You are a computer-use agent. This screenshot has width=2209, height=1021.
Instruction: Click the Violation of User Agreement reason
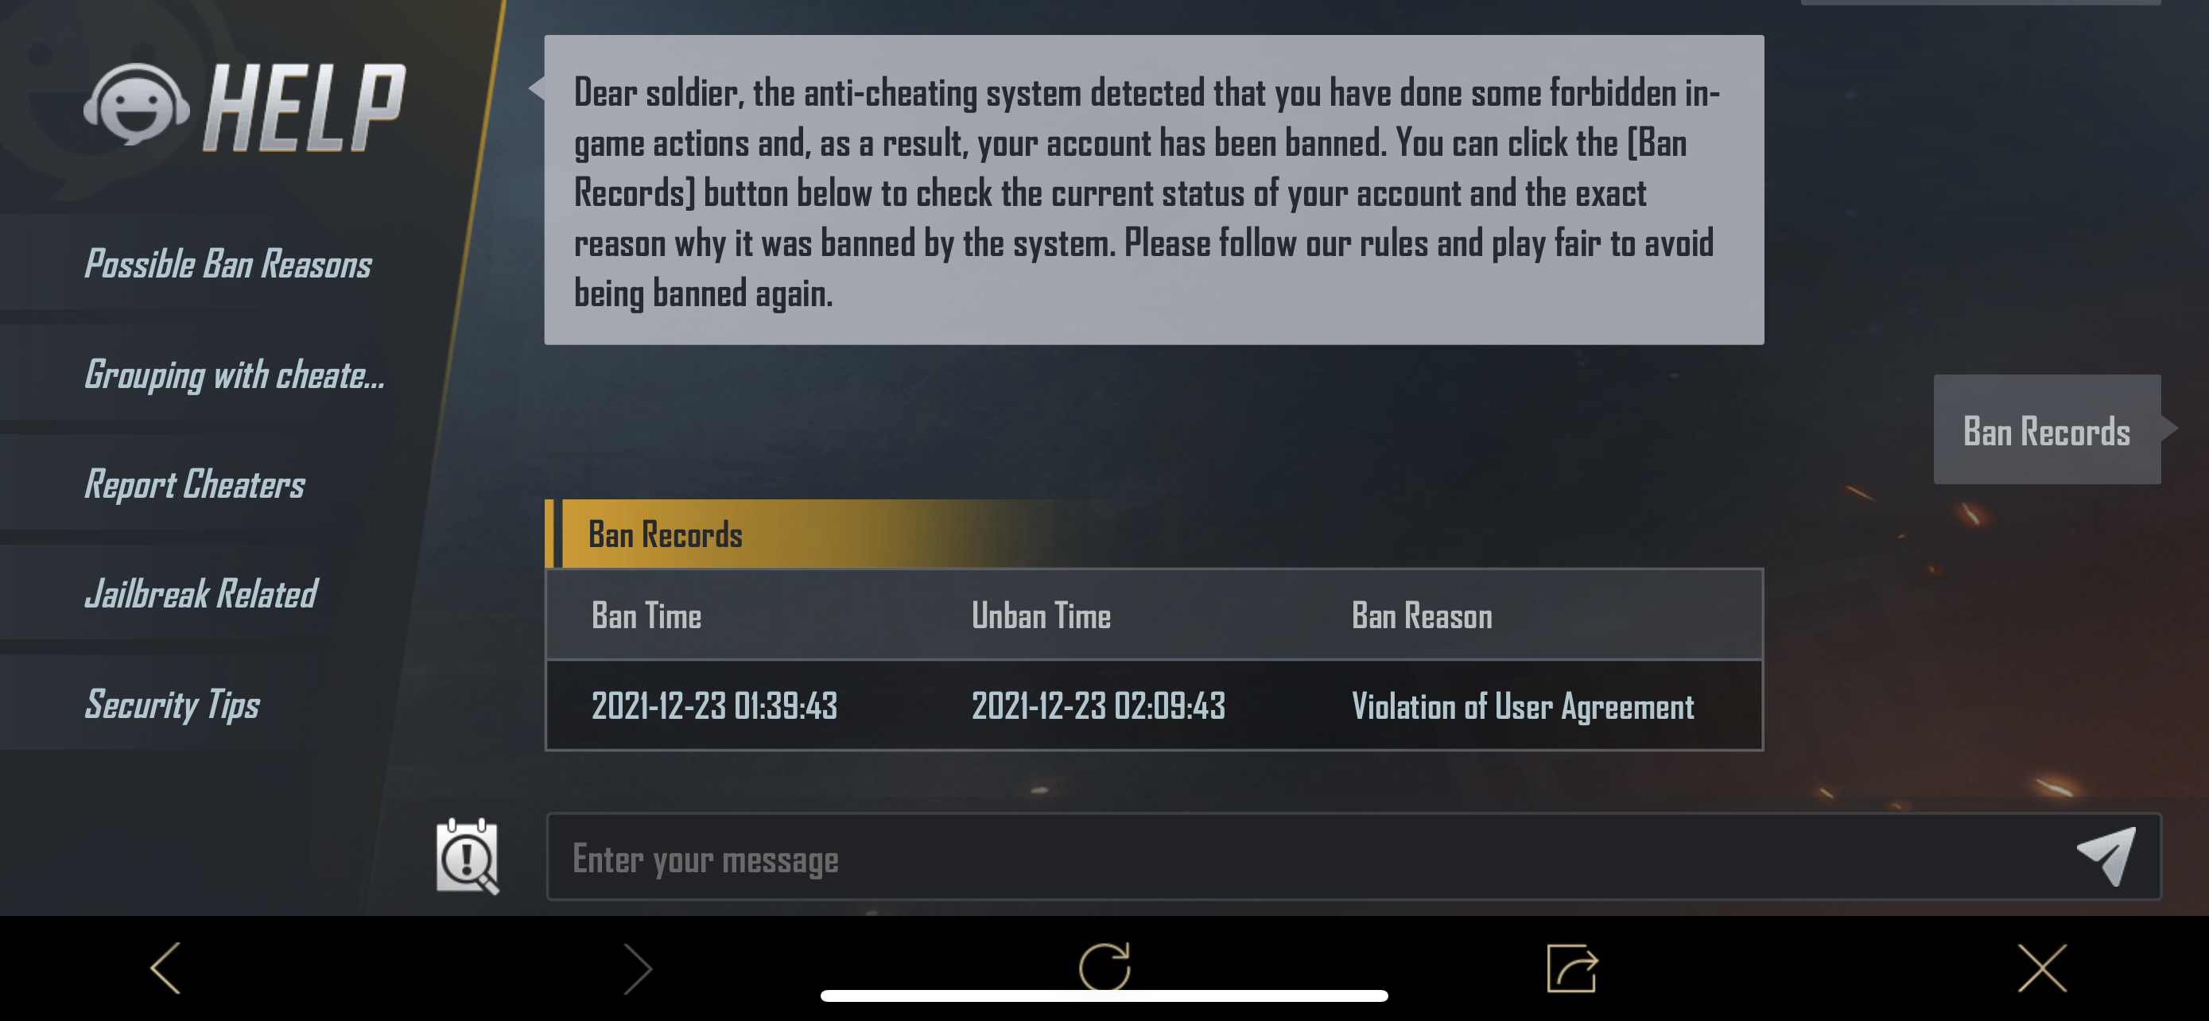pos(1522,706)
